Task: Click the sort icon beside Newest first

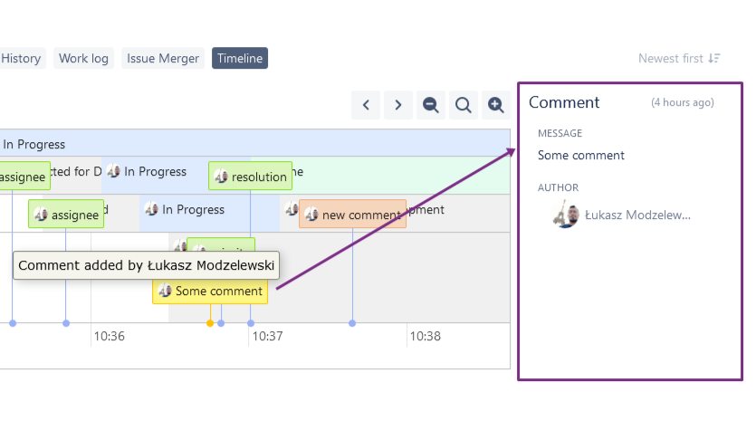Action: 715,59
